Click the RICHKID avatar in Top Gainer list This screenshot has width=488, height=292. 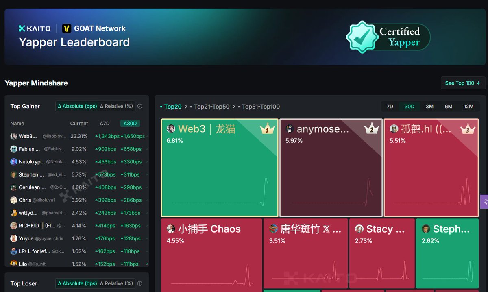point(14,226)
